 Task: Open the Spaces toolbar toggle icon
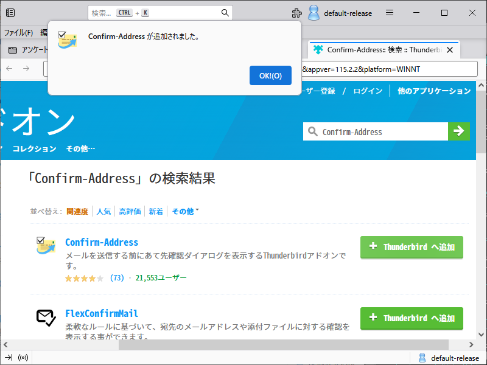pos(10,13)
